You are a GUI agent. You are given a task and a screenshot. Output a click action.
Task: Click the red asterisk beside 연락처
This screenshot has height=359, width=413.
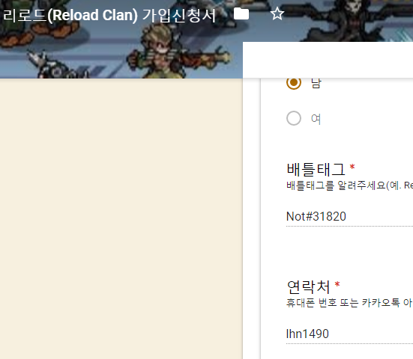pyautogui.click(x=337, y=285)
